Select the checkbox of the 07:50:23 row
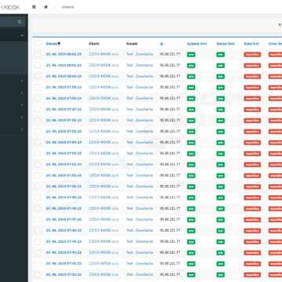This screenshot has height=282, width=282. pyautogui.click(x=38, y=186)
